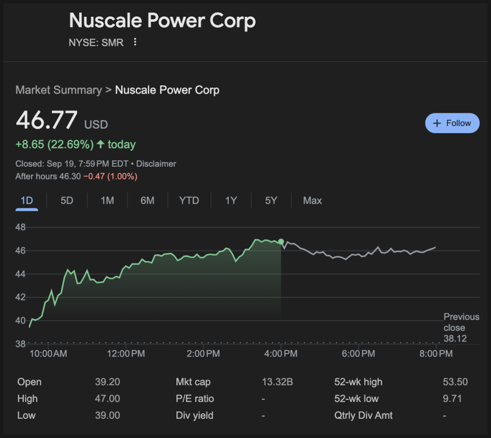Click the Nuscale Power Corp page title
This screenshot has width=491, height=438.
tap(162, 20)
